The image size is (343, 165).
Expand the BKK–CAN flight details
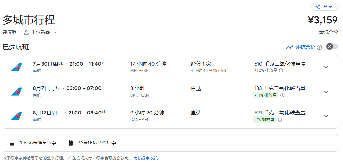(326, 92)
